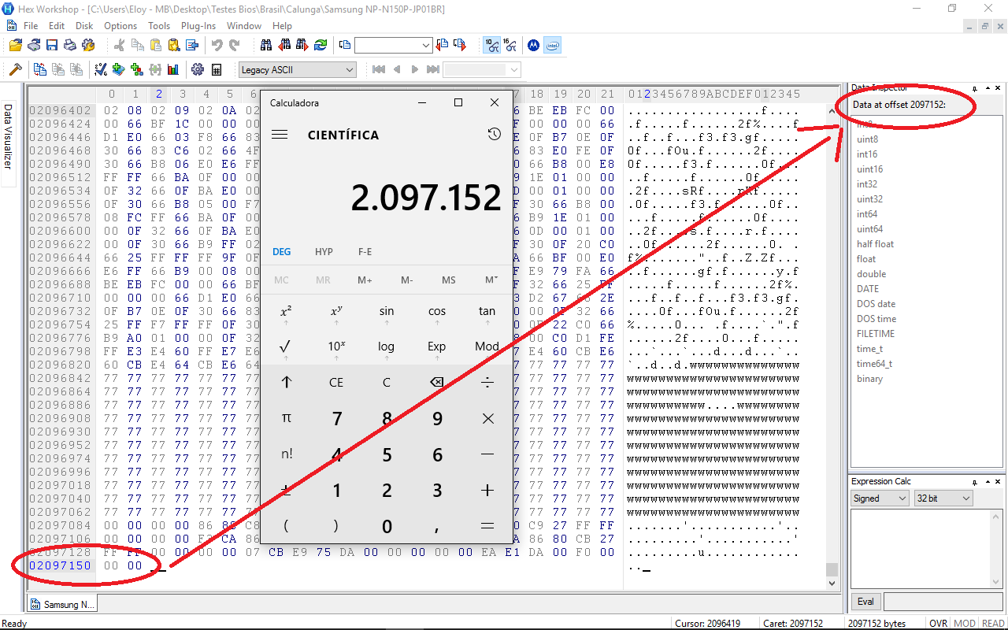The image size is (1008, 630).
Task: Open the 32 bit dropdown in Expression Calc
Action: [x=943, y=498]
